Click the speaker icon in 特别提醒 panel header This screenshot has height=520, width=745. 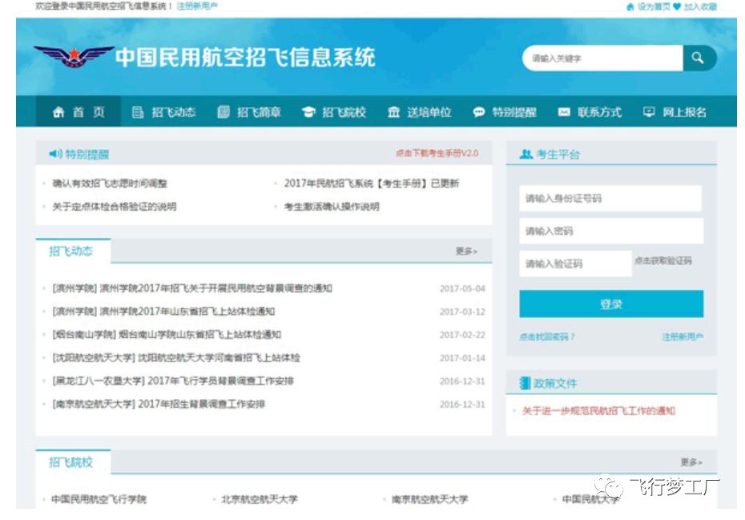tap(55, 154)
